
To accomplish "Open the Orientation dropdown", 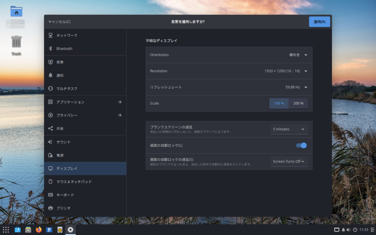I will [298, 55].
